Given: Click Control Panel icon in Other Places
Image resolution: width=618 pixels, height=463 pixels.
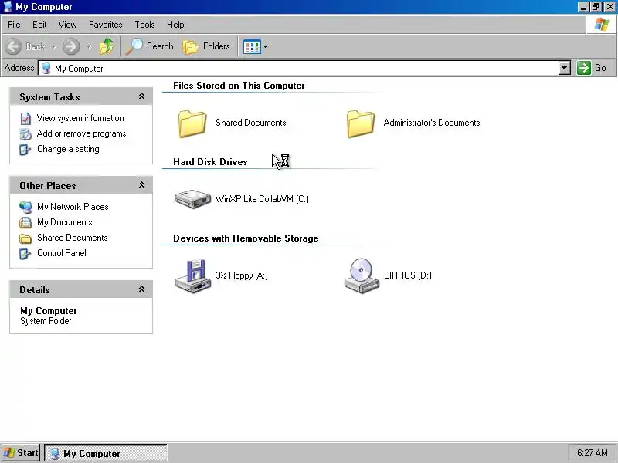Looking at the screenshot, I should pos(25,254).
